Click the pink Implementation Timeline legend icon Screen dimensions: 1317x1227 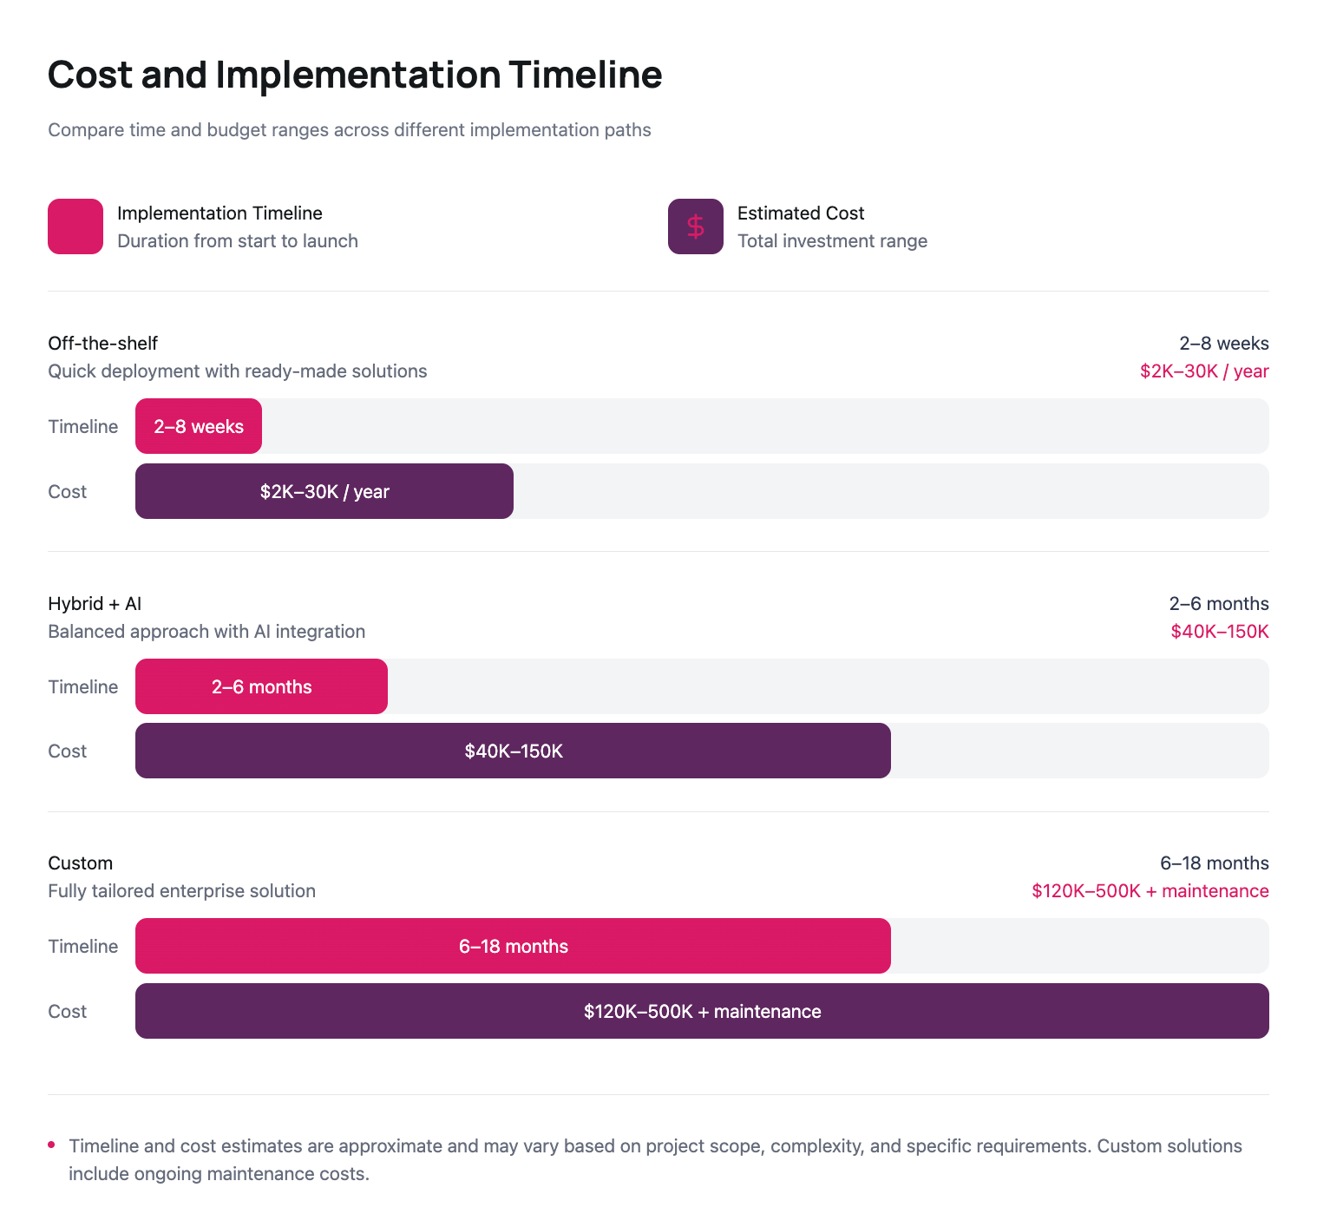coord(75,226)
